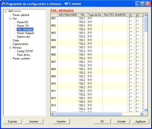
Task: Tick the G1 checkbox for #01 TEL1
Action: pos(130,18)
